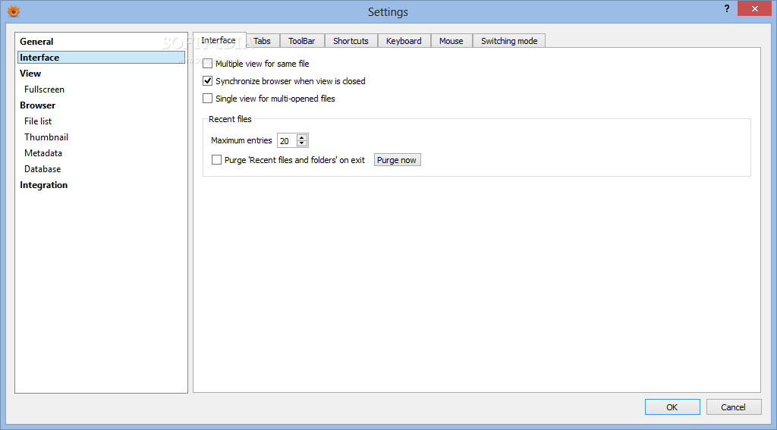Switch to the Tabs tab

coord(262,41)
